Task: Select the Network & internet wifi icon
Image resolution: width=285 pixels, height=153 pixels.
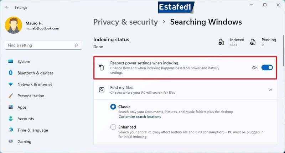Action: (x=11, y=84)
